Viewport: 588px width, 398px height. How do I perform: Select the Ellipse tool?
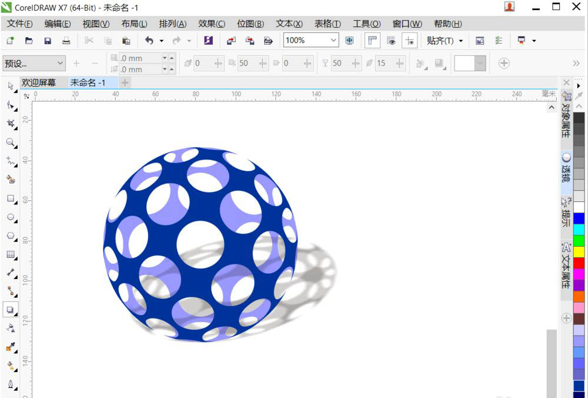point(11,217)
